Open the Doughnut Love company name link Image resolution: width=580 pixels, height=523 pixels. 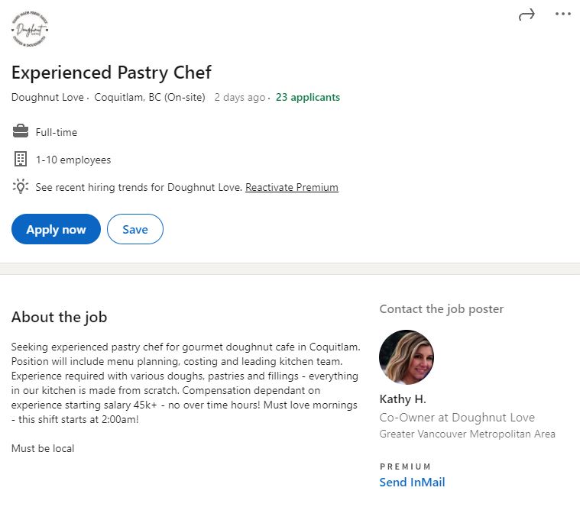(x=47, y=97)
